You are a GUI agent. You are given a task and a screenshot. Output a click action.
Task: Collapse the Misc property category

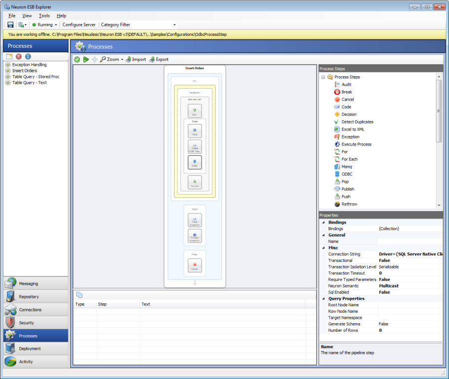pos(324,248)
